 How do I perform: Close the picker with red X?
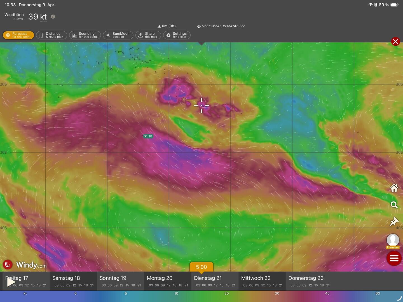point(395,42)
